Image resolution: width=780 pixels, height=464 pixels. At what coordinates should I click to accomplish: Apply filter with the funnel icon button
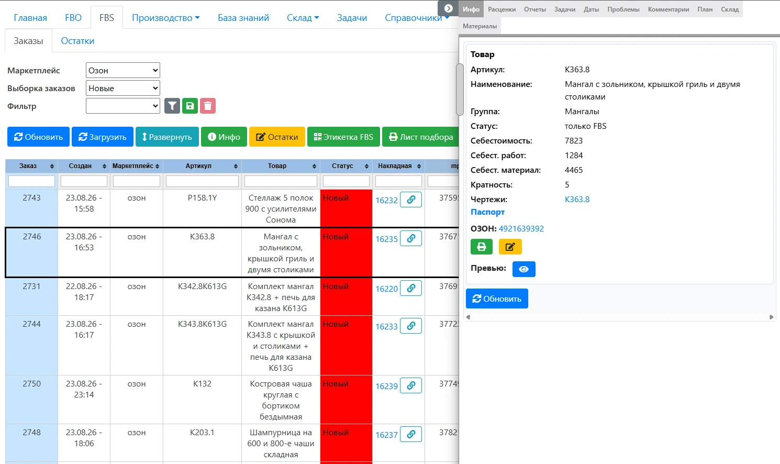coord(172,106)
